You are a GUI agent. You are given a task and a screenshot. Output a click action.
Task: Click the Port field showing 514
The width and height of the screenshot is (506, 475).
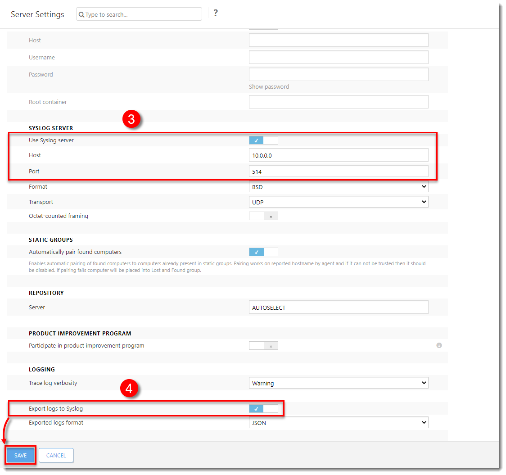click(339, 171)
